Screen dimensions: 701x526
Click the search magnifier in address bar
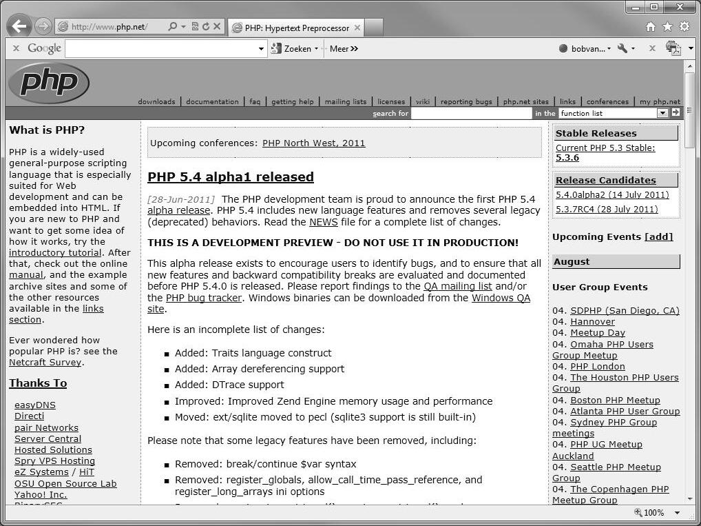coord(172,27)
